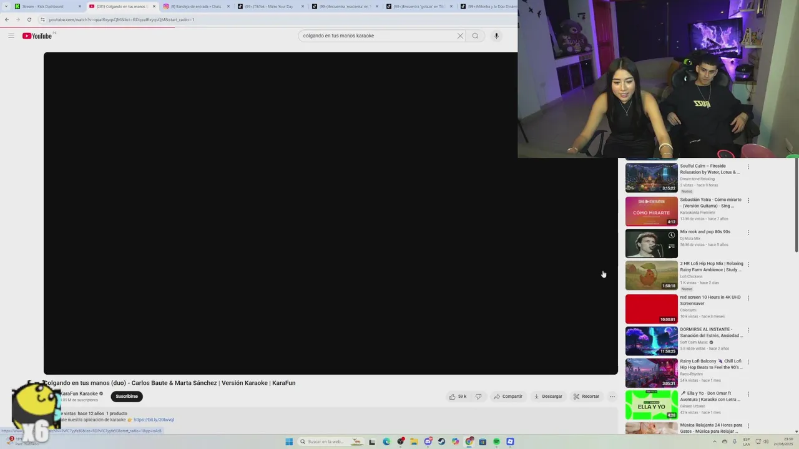Go back with the browser back arrow
The width and height of the screenshot is (799, 449).
click(6, 19)
